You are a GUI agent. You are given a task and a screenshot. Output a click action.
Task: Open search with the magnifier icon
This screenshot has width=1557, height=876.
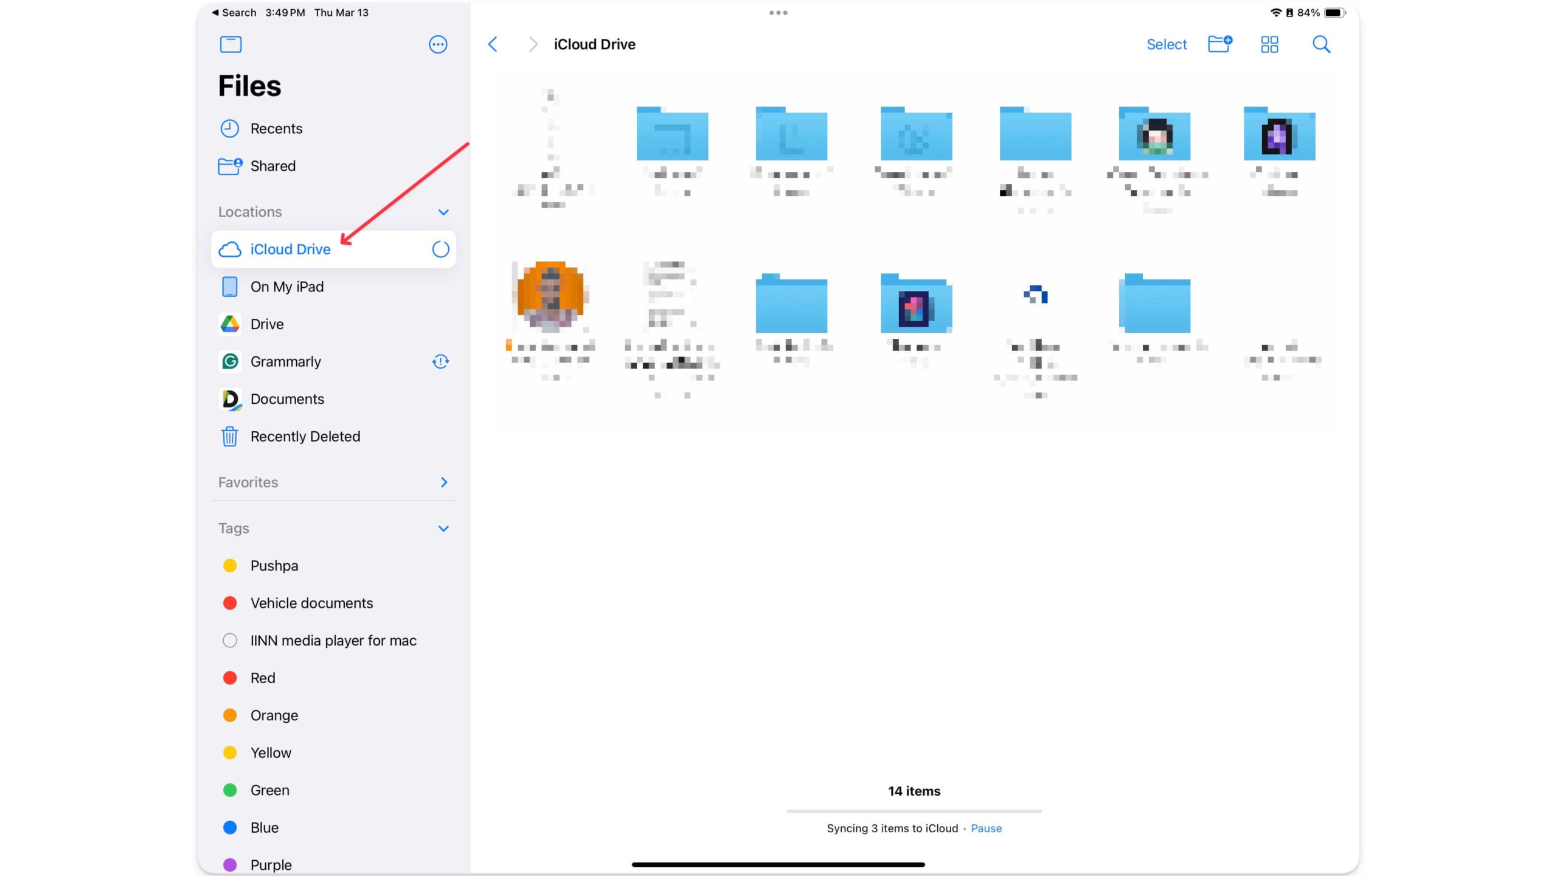(x=1321, y=44)
